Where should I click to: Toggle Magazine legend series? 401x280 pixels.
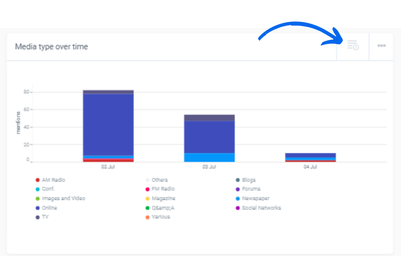pos(160,198)
